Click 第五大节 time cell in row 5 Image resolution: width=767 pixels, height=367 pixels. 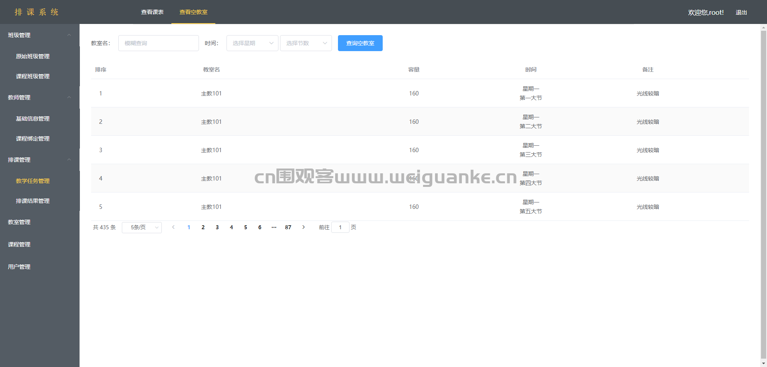tap(531, 211)
